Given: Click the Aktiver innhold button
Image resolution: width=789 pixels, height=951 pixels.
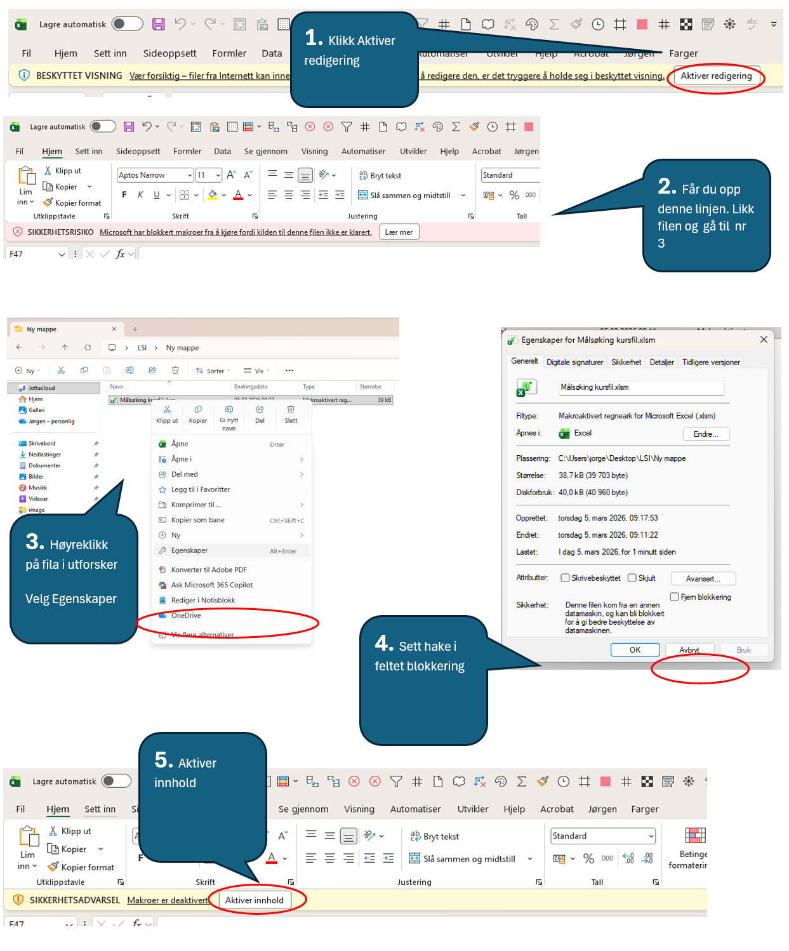Looking at the screenshot, I should click(255, 900).
